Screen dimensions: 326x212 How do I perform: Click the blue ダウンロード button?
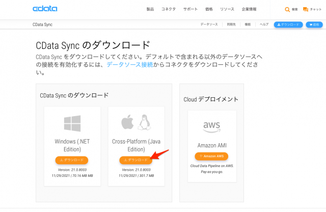point(288,24)
